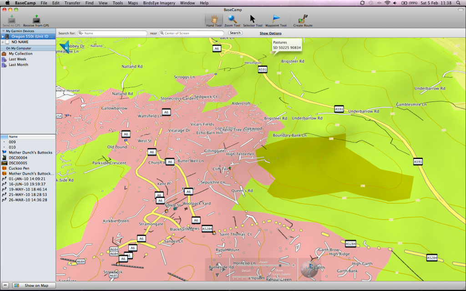Click the Name search input field

coord(112,33)
